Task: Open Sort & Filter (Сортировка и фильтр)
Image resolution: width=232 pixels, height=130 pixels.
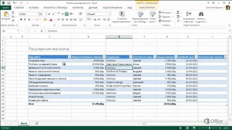Action: point(189,17)
